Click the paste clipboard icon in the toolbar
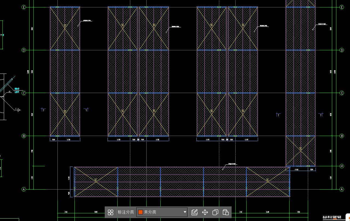 tap(226, 212)
